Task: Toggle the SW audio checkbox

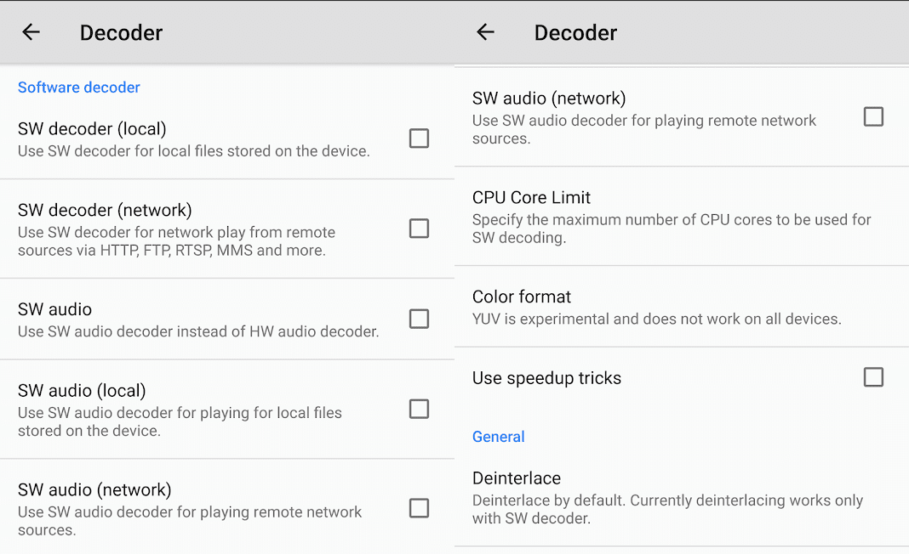Action: pos(419,319)
